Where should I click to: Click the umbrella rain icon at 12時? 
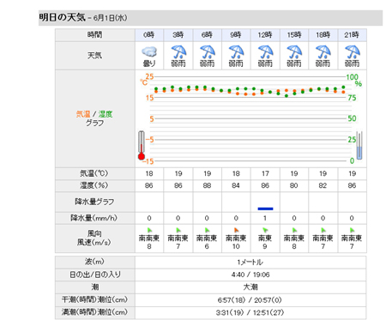point(265,51)
